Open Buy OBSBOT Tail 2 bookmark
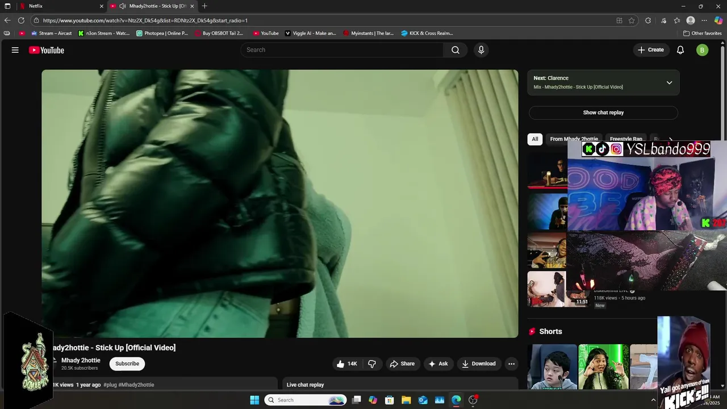727x409 pixels. click(x=219, y=33)
